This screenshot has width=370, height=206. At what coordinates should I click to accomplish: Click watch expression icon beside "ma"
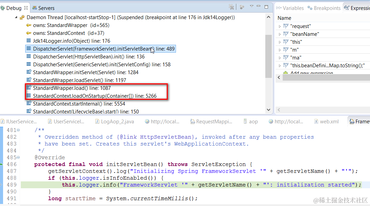(x=286, y=57)
